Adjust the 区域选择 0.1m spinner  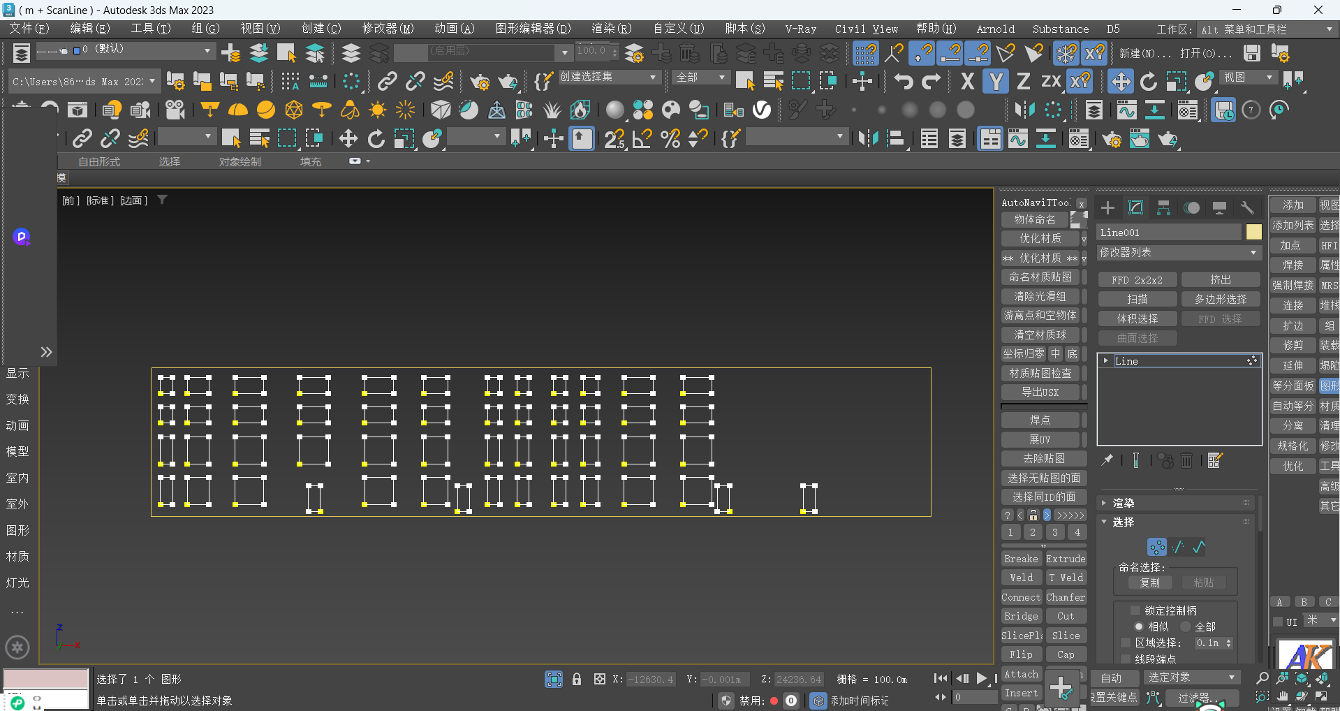(x=1228, y=643)
